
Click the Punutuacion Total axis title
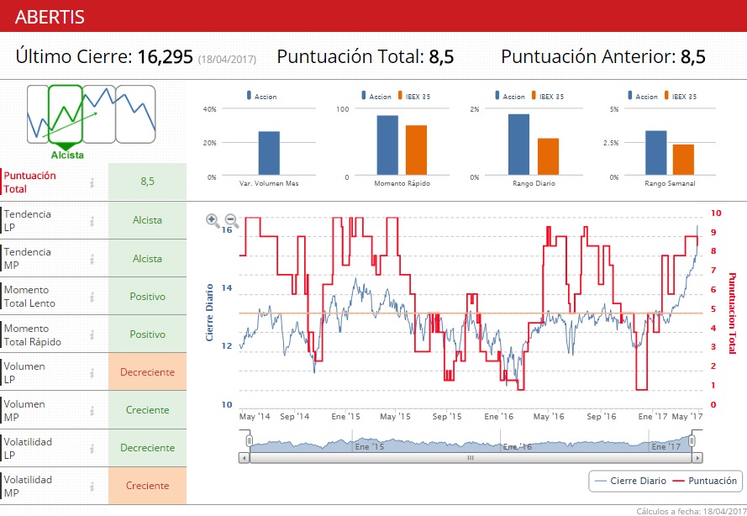(x=732, y=313)
